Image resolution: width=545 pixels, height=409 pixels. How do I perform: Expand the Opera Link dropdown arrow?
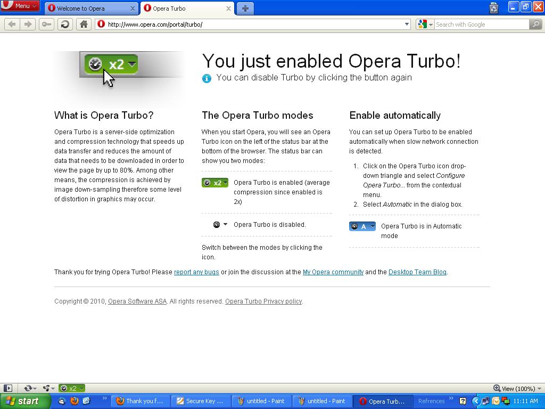(35, 389)
